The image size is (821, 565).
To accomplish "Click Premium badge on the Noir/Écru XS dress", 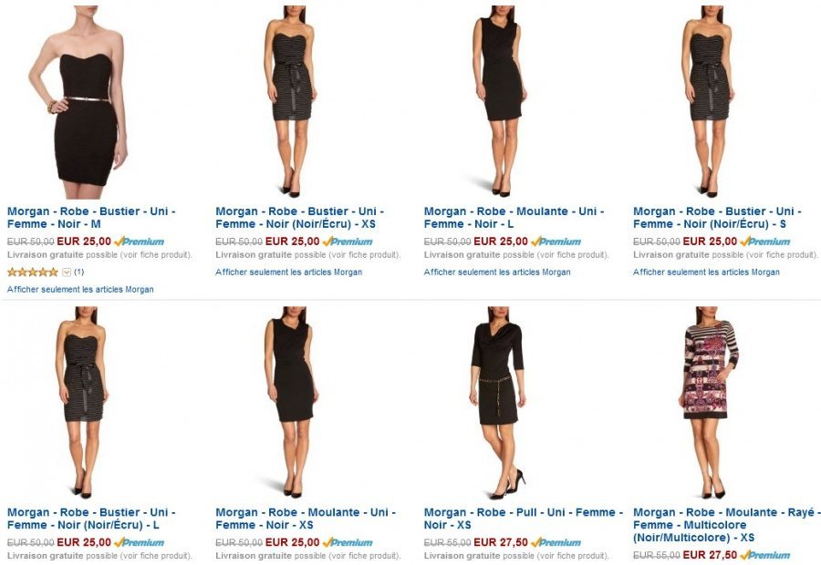I will (x=348, y=241).
